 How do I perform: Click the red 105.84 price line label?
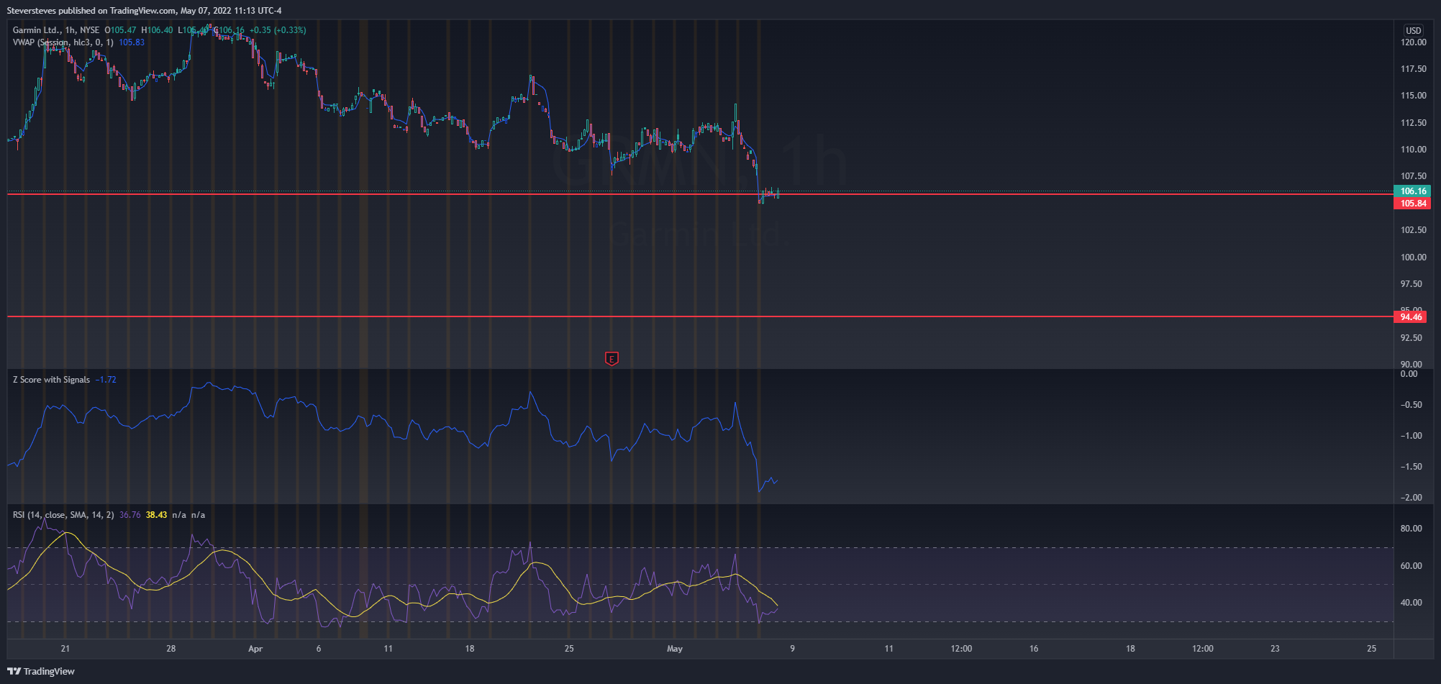pos(1413,204)
